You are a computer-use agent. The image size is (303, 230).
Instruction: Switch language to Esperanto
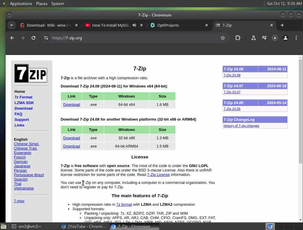click(x=22, y=153)
